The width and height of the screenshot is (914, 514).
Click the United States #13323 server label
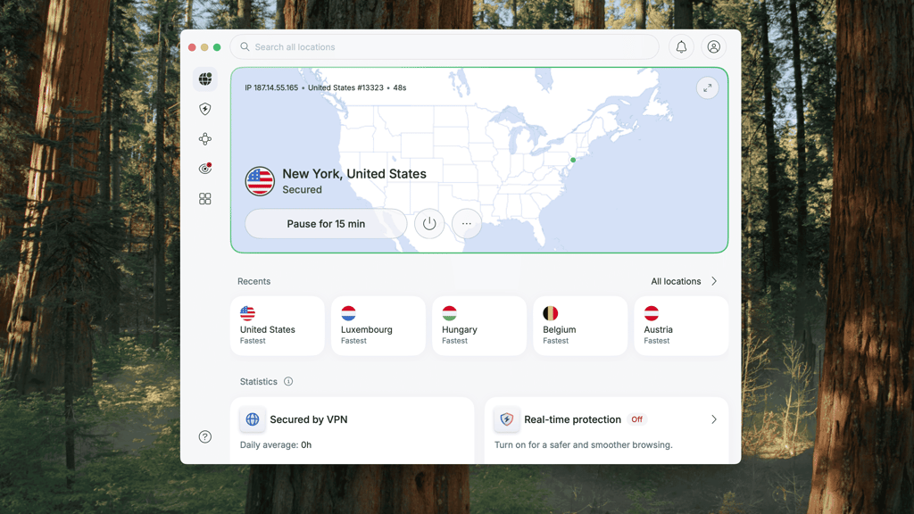(345, 87)
